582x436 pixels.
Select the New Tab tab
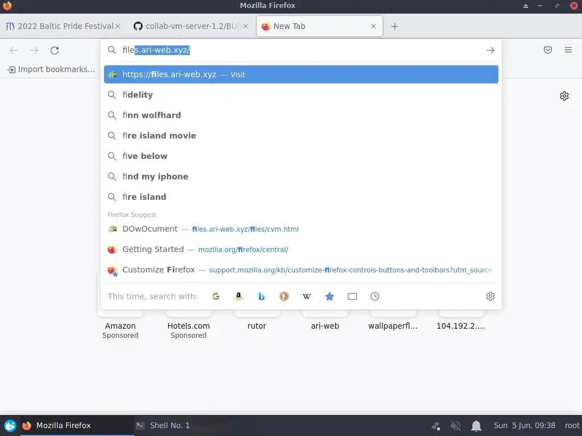click(319, 26)
